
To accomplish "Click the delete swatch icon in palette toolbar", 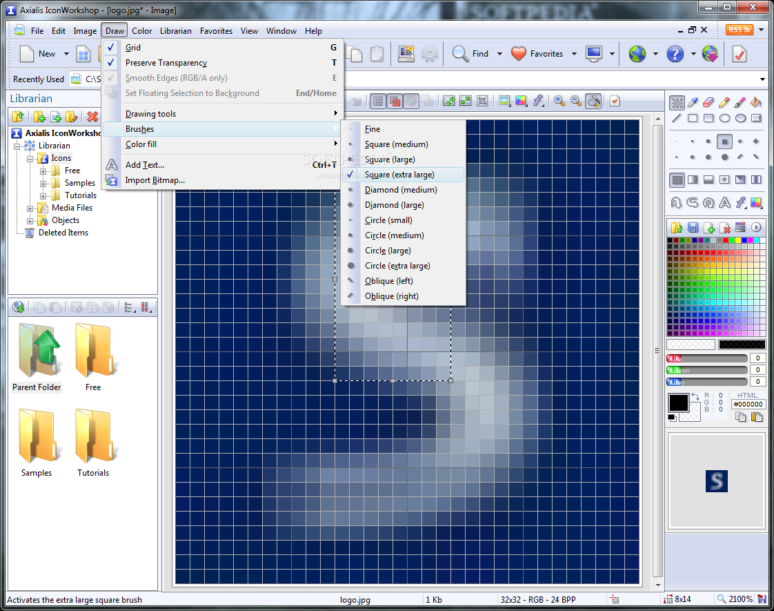I will pyautogui.click(x=725, y=227).
